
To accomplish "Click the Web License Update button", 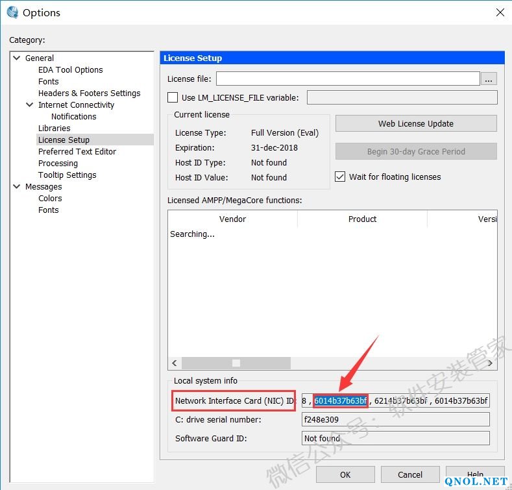I will click(x=415, y=123).
